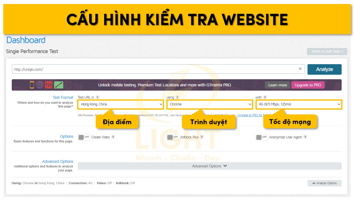
Task: Click the Dashboard heading
Action: coord(26,40)
